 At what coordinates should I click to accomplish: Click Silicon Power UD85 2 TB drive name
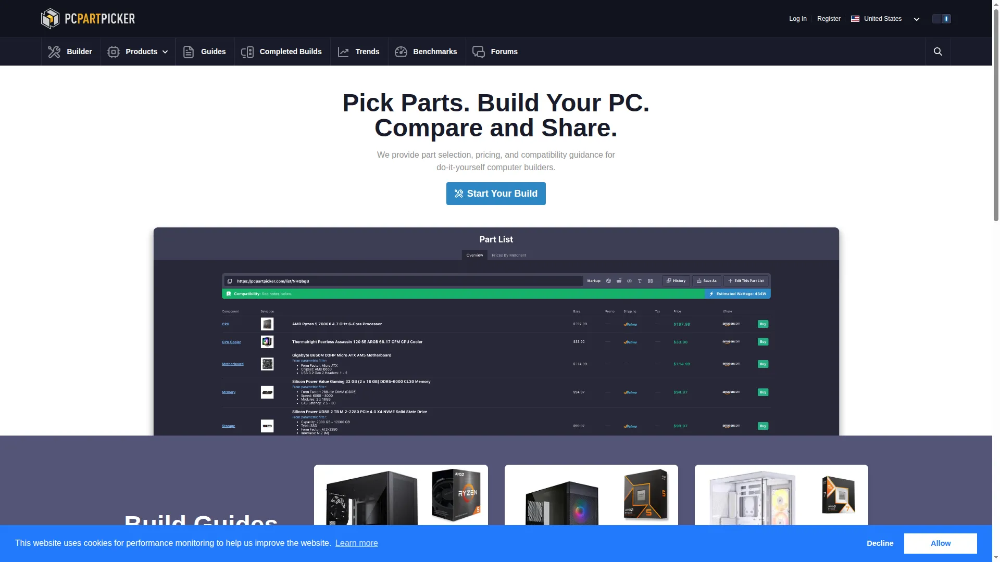pos(359,412)
